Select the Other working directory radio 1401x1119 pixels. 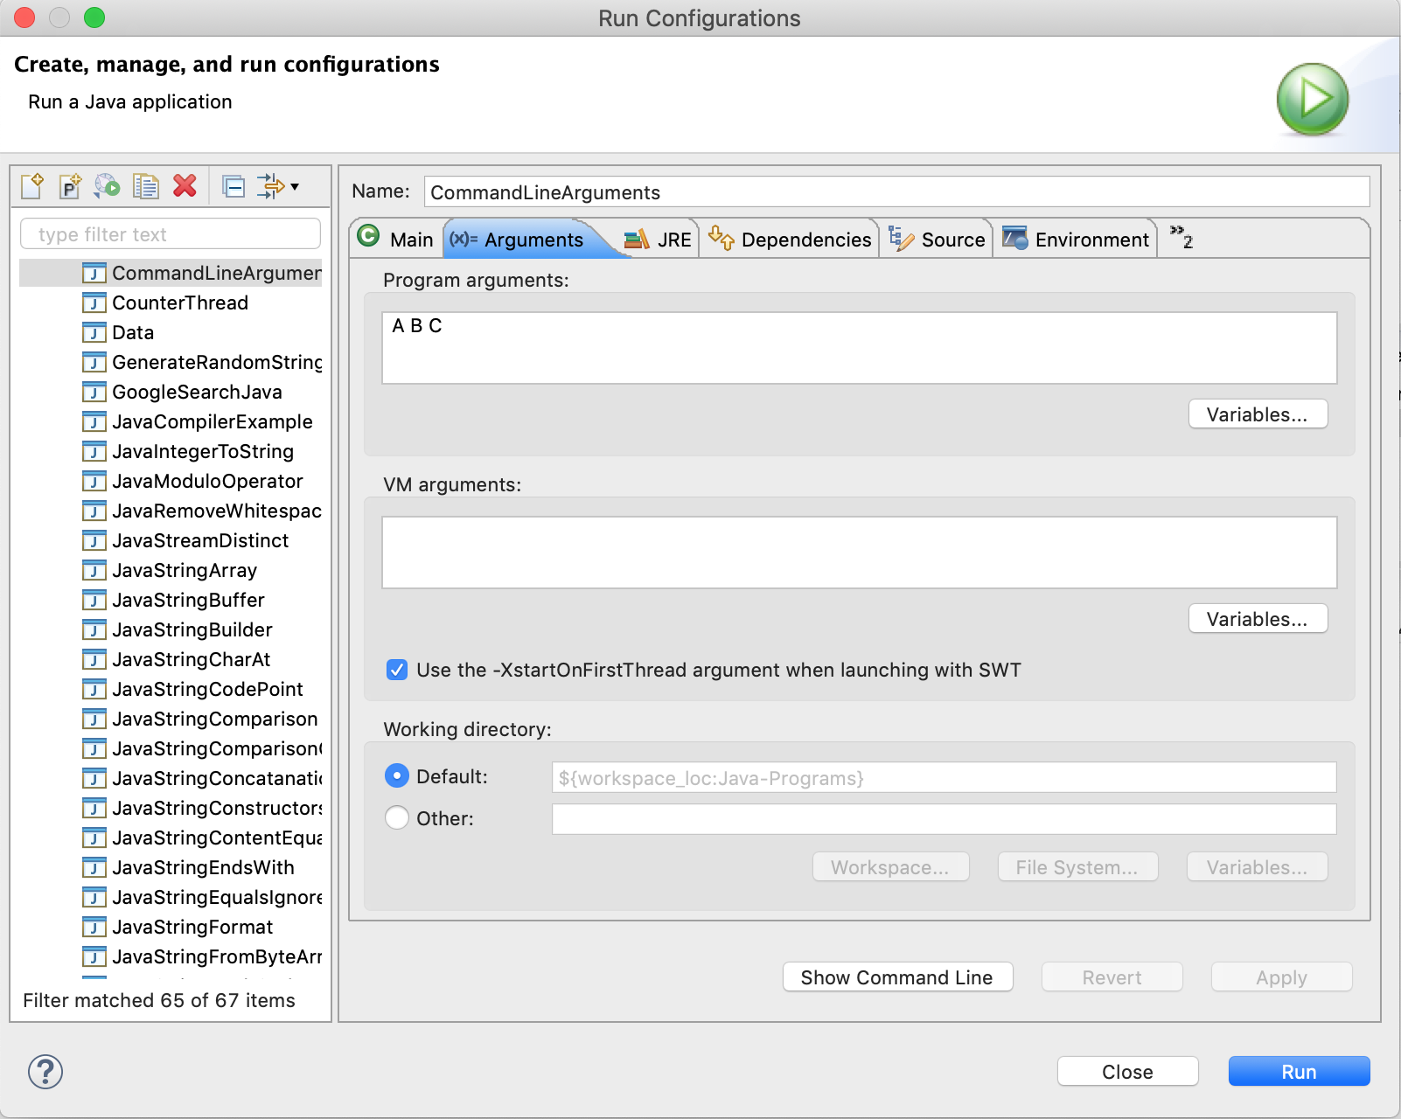click(x=397, y=817)
